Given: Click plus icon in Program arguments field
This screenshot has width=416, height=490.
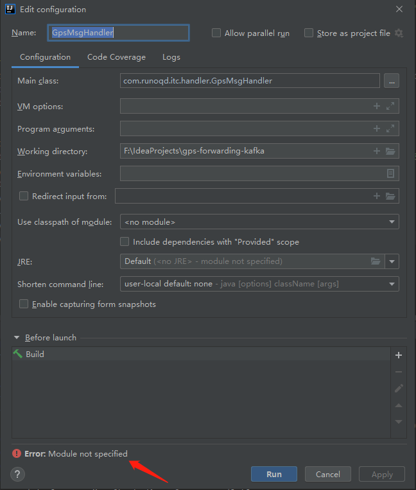Looking at the screenshot, I should pos(377,129).
